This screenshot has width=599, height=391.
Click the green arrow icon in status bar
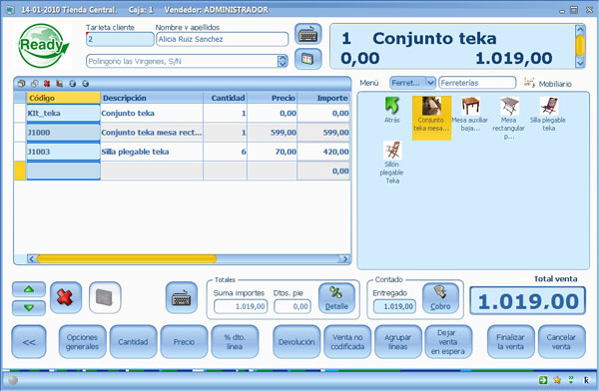[x=543, y=380]
